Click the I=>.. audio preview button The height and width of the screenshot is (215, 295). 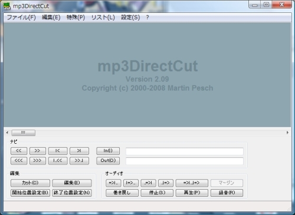[x=131, y=183]
